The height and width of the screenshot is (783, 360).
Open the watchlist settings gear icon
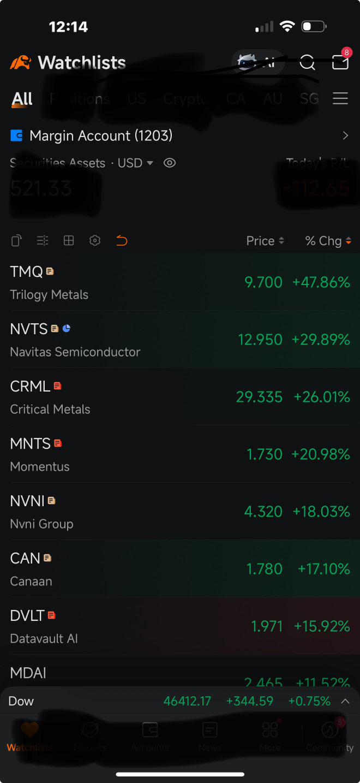(95, 241)
